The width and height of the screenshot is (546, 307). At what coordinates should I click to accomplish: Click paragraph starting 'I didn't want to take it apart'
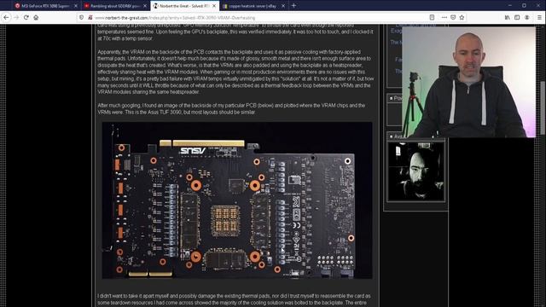tap(234, 299)
